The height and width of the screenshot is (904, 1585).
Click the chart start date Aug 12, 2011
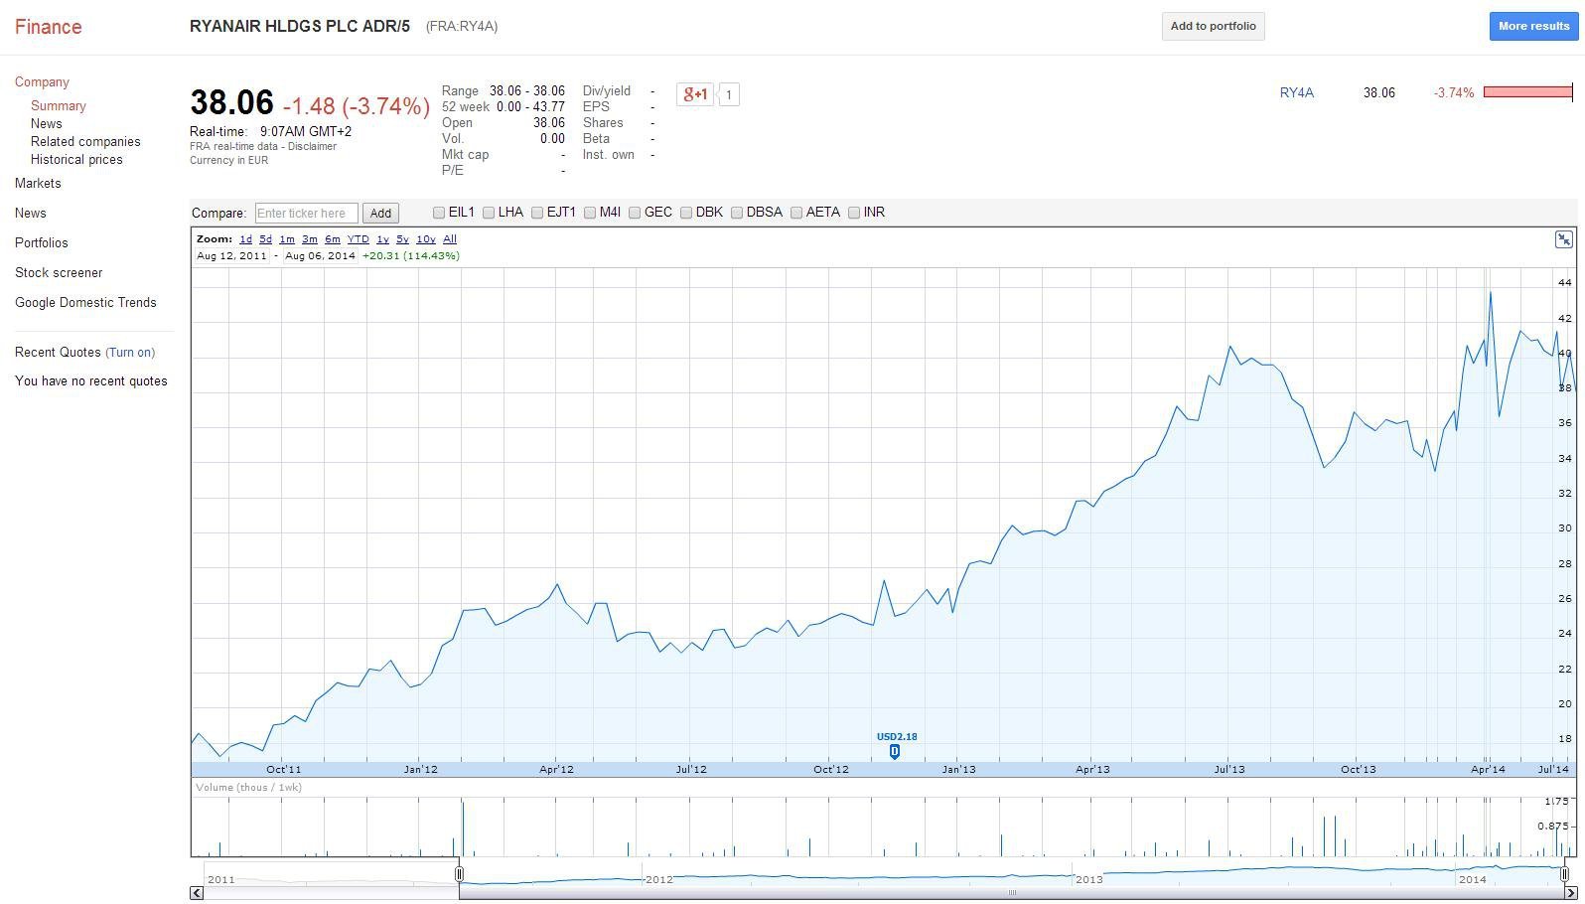click(231, 256)
